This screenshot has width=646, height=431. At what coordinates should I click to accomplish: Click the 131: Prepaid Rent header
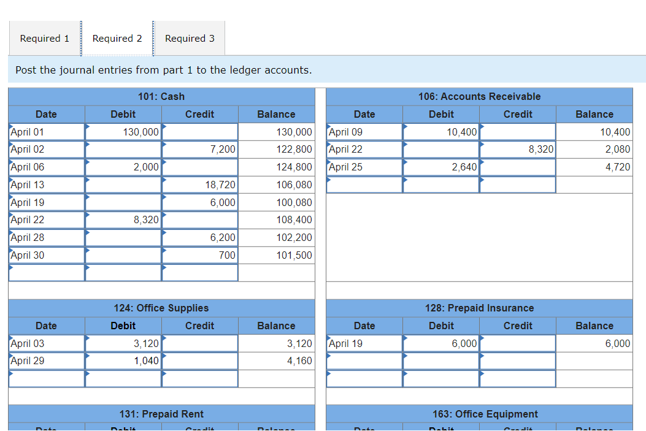pyautogui.click(x=161, y=414)
